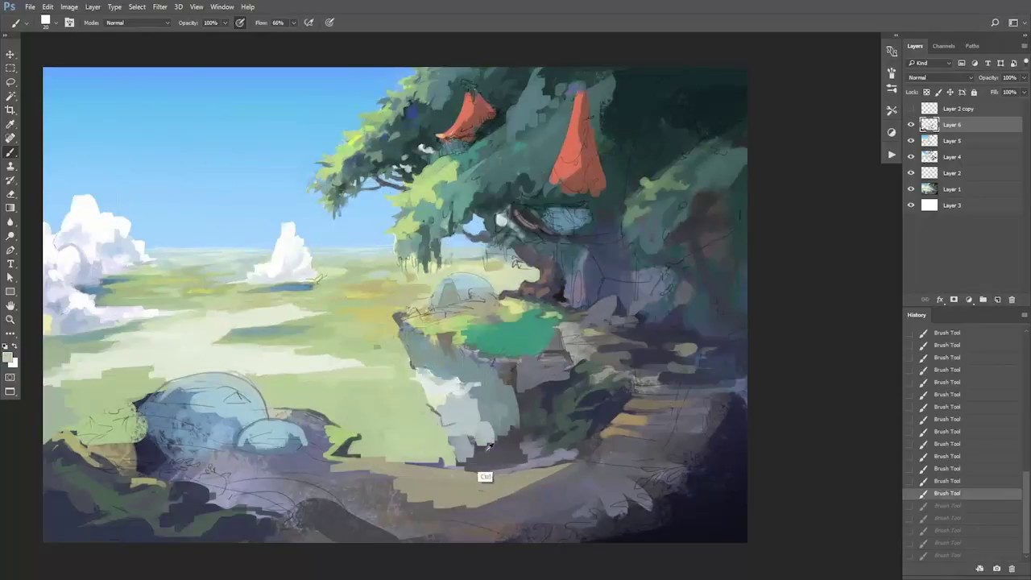1031x580 pixels.
Task: Toggle pressure for opacity button
Action: pos(240,23)
